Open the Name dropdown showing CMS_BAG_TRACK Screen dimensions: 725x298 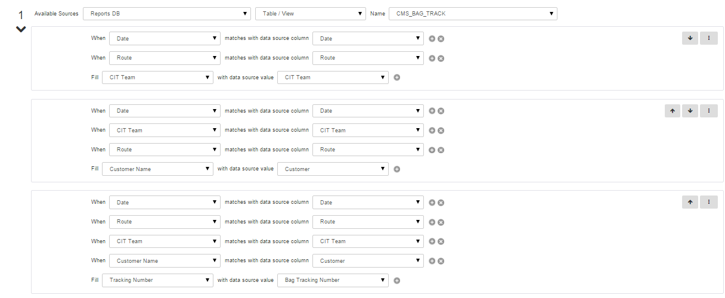tap(472, 14)
